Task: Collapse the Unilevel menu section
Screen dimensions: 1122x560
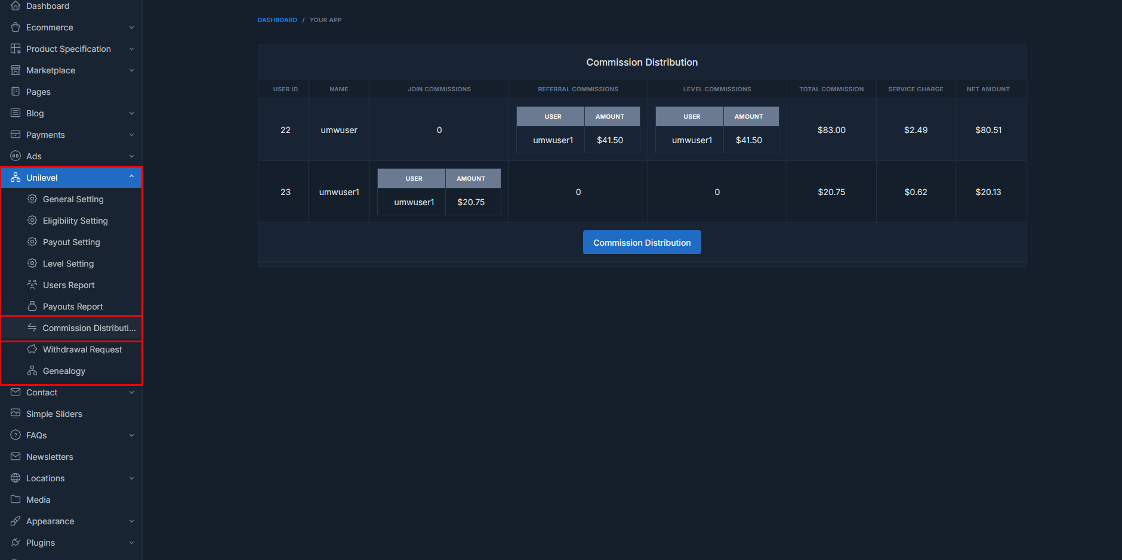Action: [131, 177]
